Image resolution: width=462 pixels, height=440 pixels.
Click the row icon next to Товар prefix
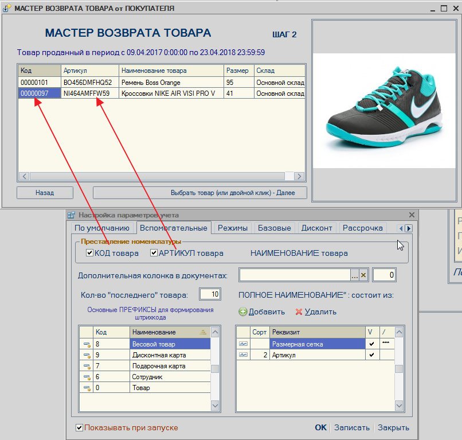[87, 388]
